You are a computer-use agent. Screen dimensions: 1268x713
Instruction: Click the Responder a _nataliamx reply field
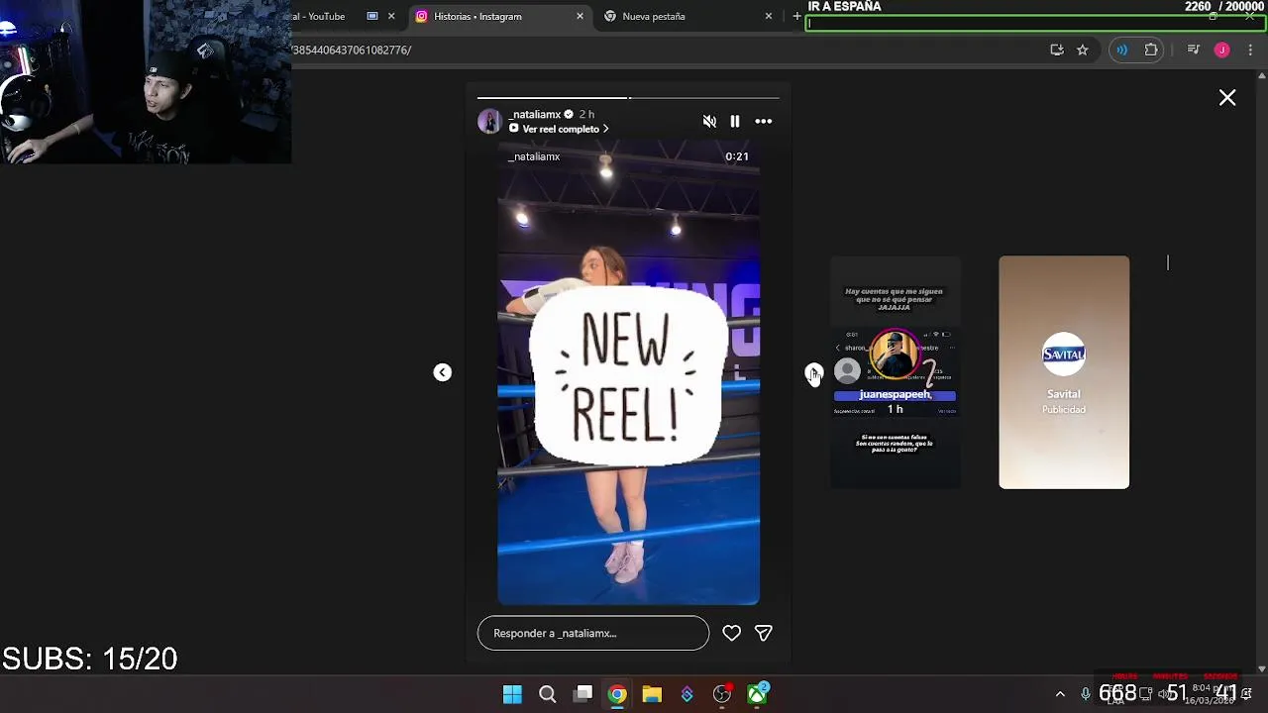tap(593, 633)
